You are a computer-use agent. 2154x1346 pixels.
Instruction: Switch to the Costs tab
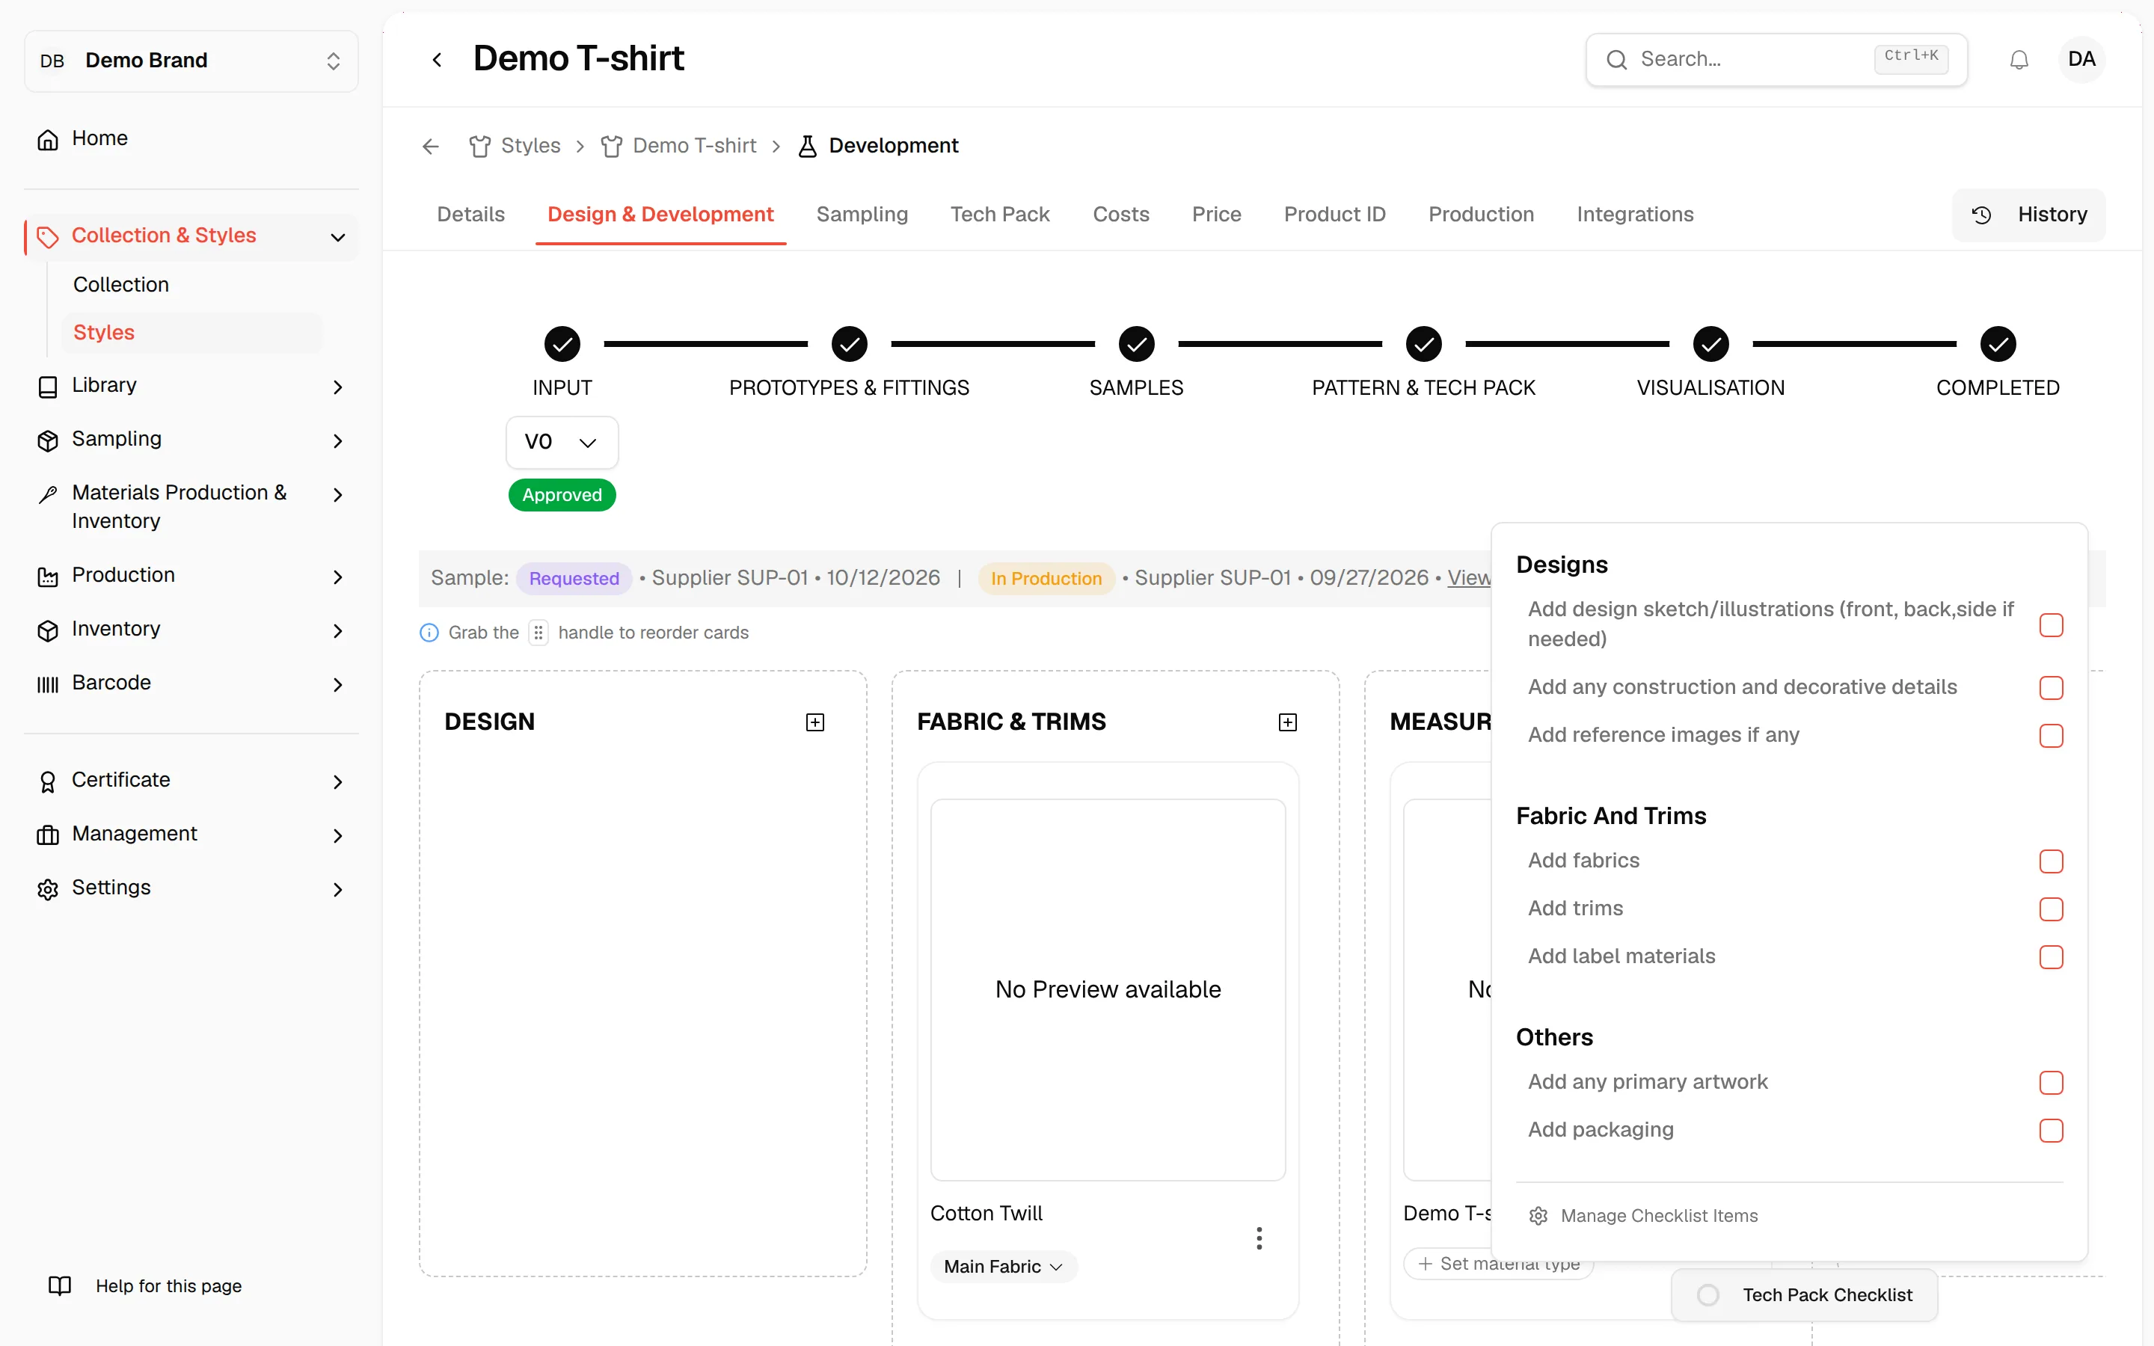point(1120,215)
